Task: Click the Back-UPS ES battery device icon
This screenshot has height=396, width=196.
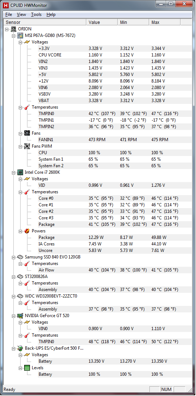Action: pos(20,348)
